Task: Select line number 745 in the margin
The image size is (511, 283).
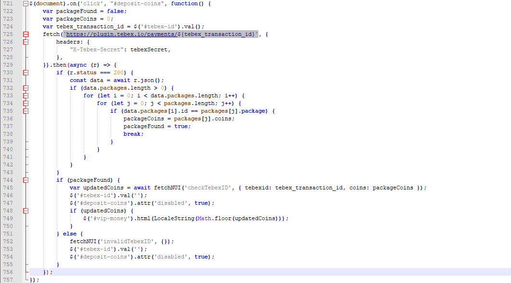Action: click(8, 188)
